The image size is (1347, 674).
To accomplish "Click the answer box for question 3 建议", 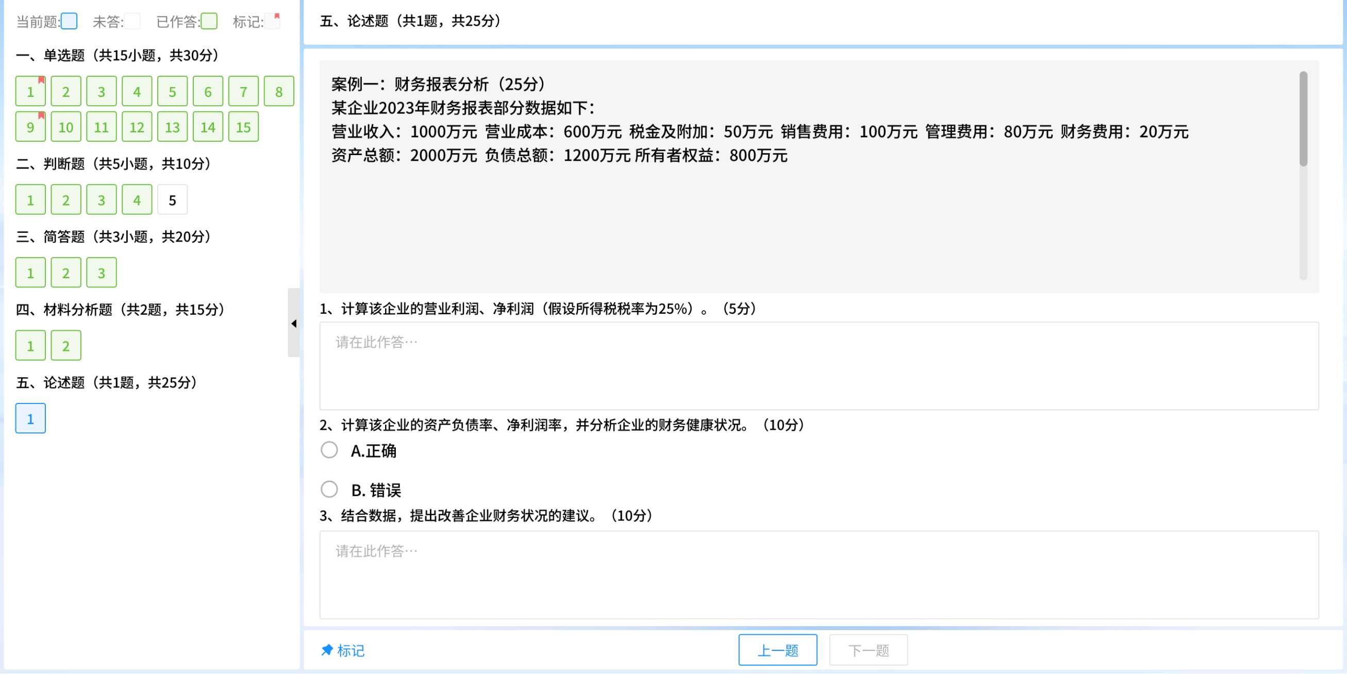I will point(819,575).
